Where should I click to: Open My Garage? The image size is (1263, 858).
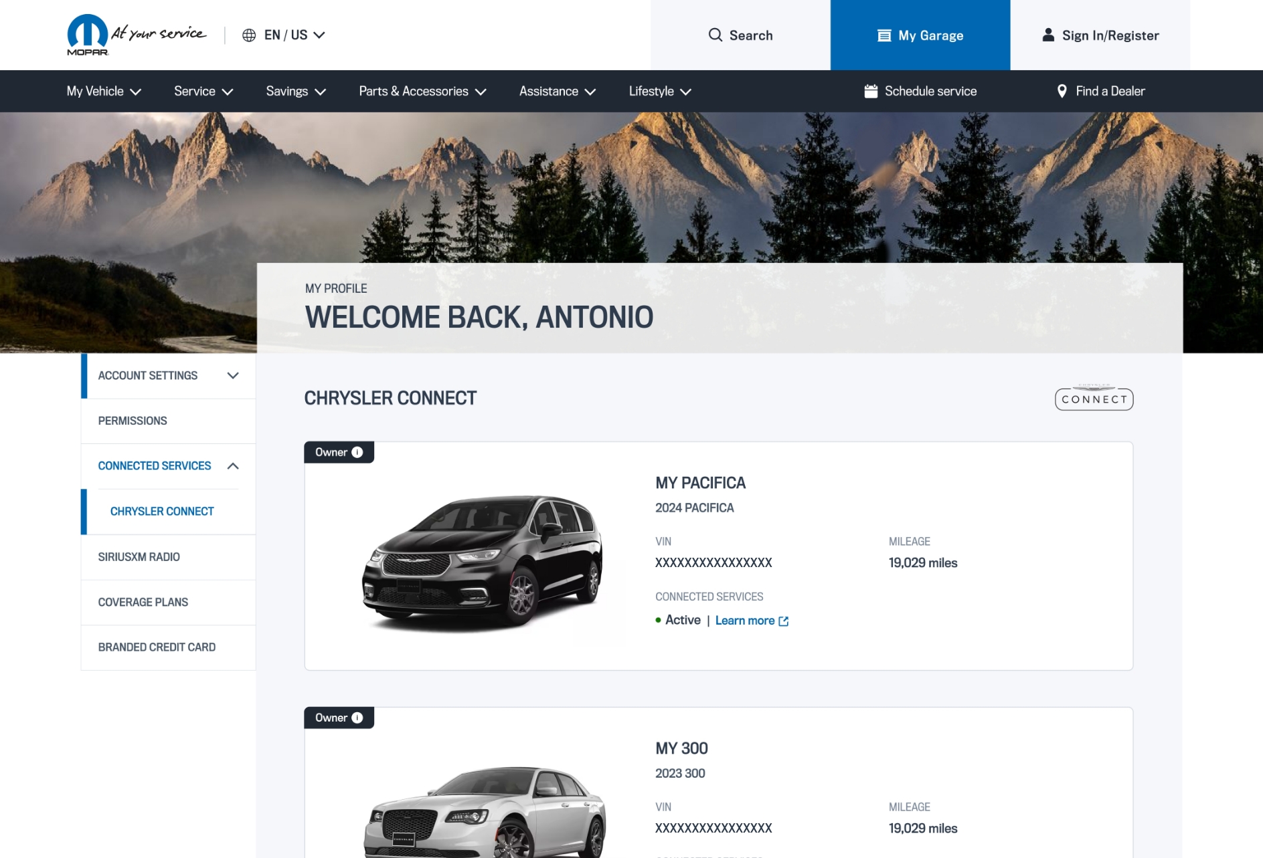(920, 35)
